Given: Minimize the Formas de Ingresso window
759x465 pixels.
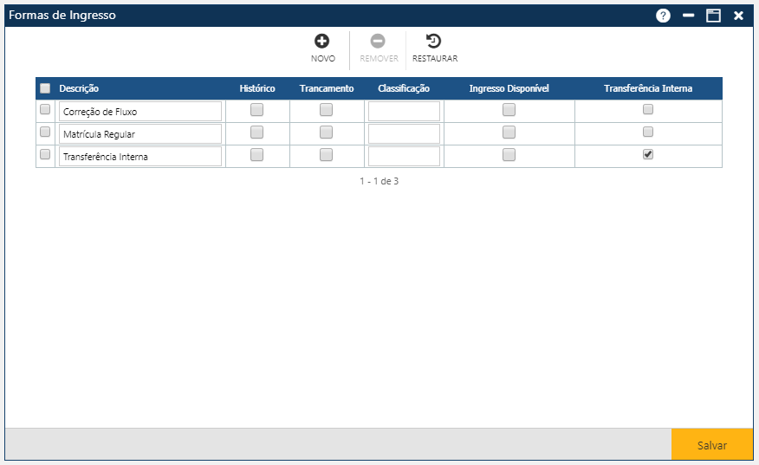Looking at the screenshot, I should click(x=688, y=16).
